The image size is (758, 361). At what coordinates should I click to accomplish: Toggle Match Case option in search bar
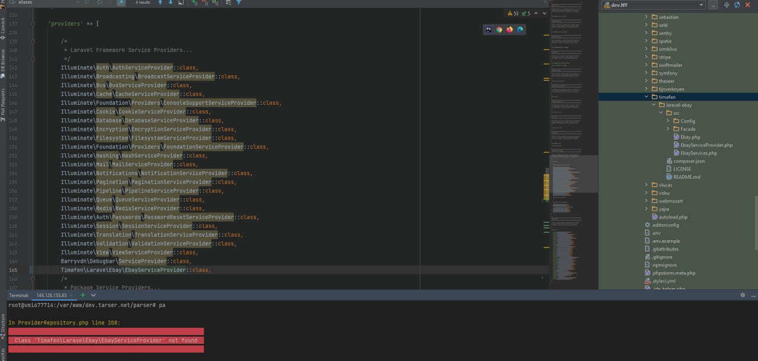click(x=100, y=3)
